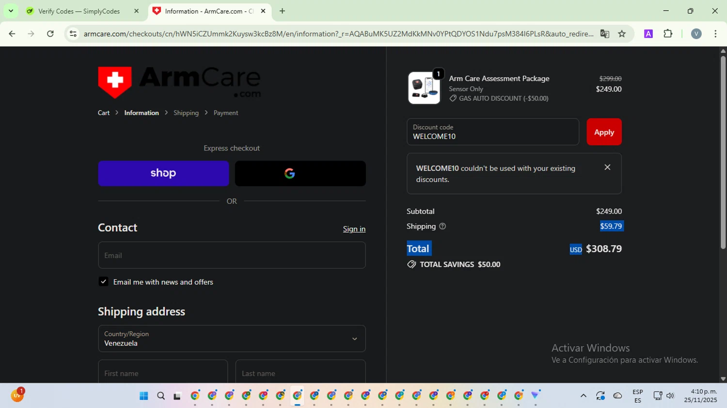Viewport: 727px width, 408px height.
Task: Open a new browser tab
Action: 282,11
